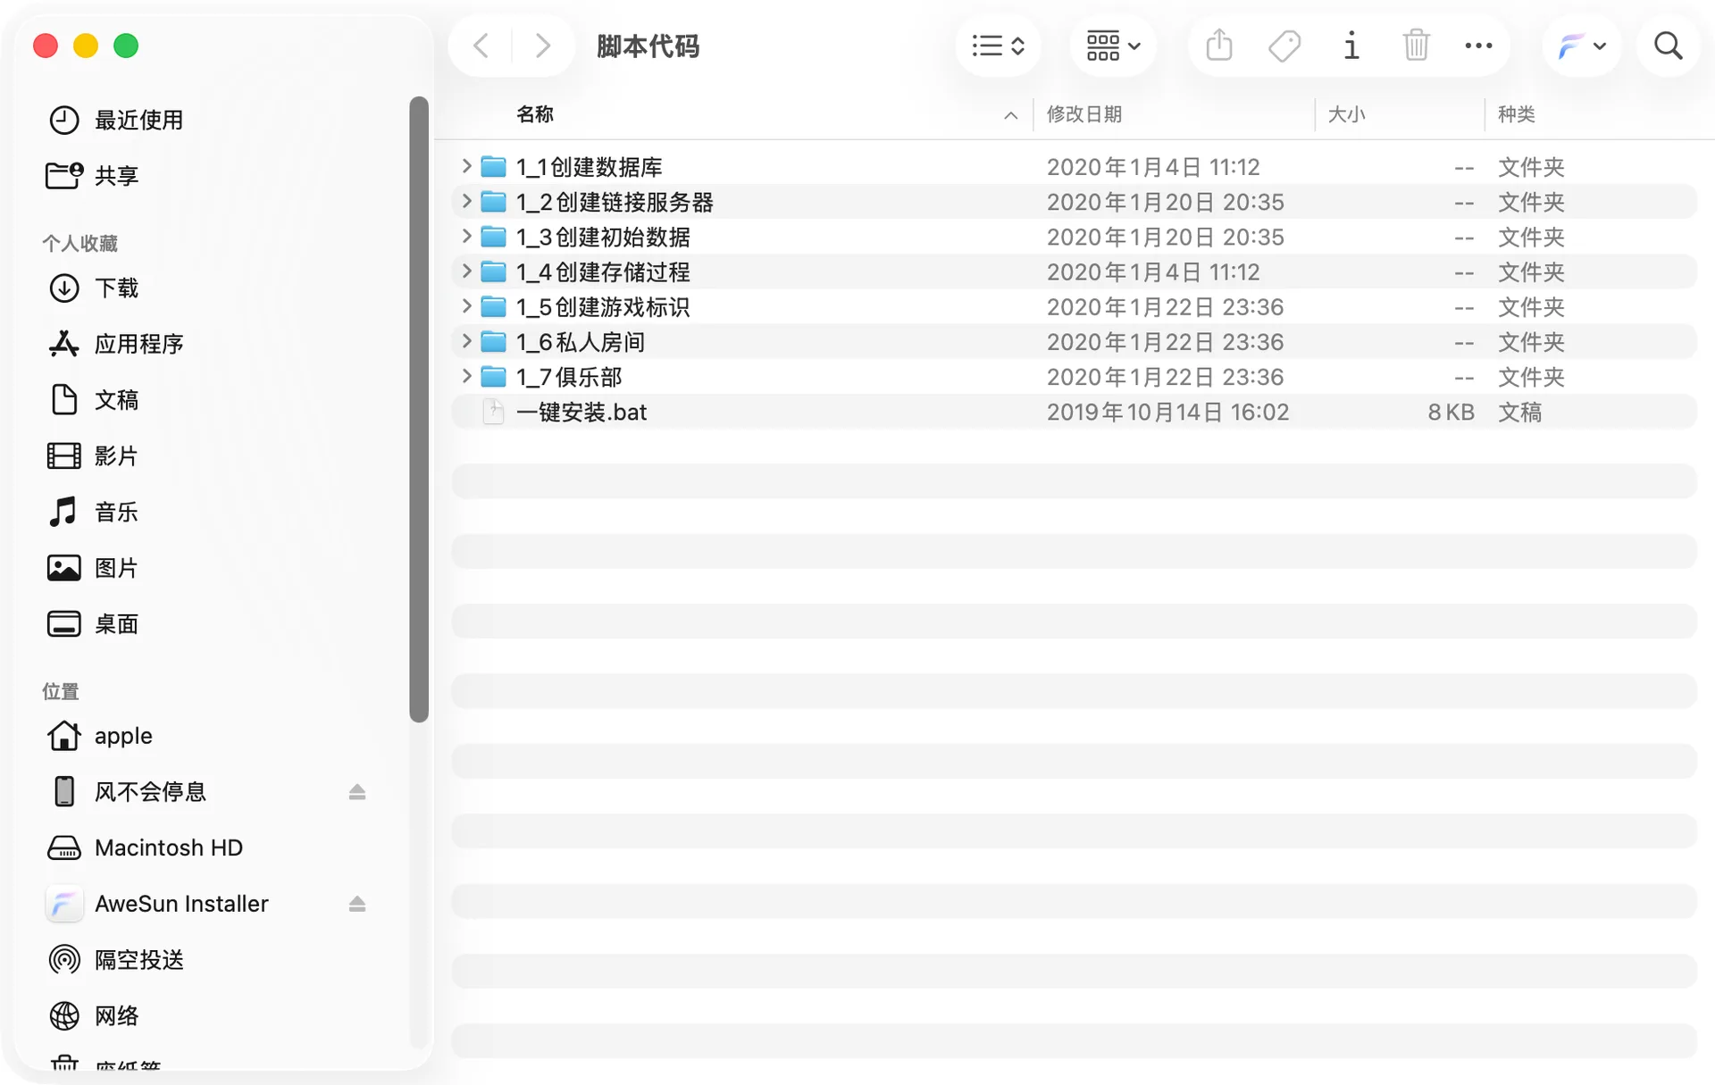The height and width of the screenshot is (1085, 1715).
Task: Expand the 1_6私人房间 folder
Action: click(465, 340)
